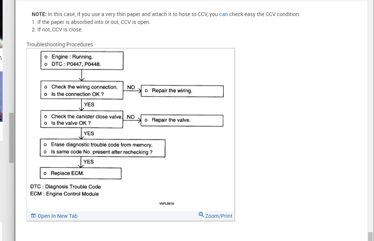This screenshot has height=241, width=374.
Task: Click the "Engine : Running" flowchart box
Action: (x=82, y=61)
